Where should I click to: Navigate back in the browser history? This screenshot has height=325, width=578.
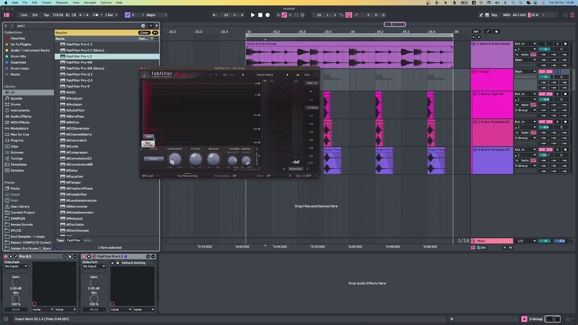[x=6, y=26]
